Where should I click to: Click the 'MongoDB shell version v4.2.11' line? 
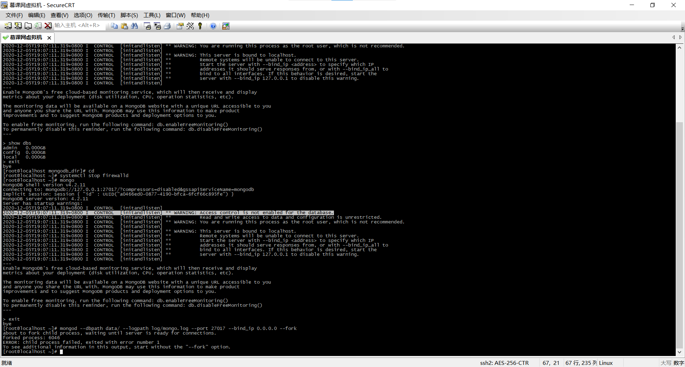click(44, 185)
